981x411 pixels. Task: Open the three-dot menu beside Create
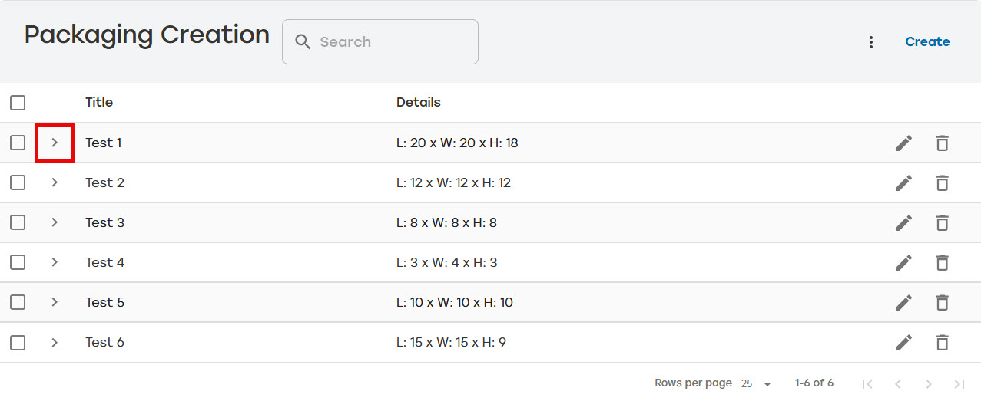pos(870,42)
